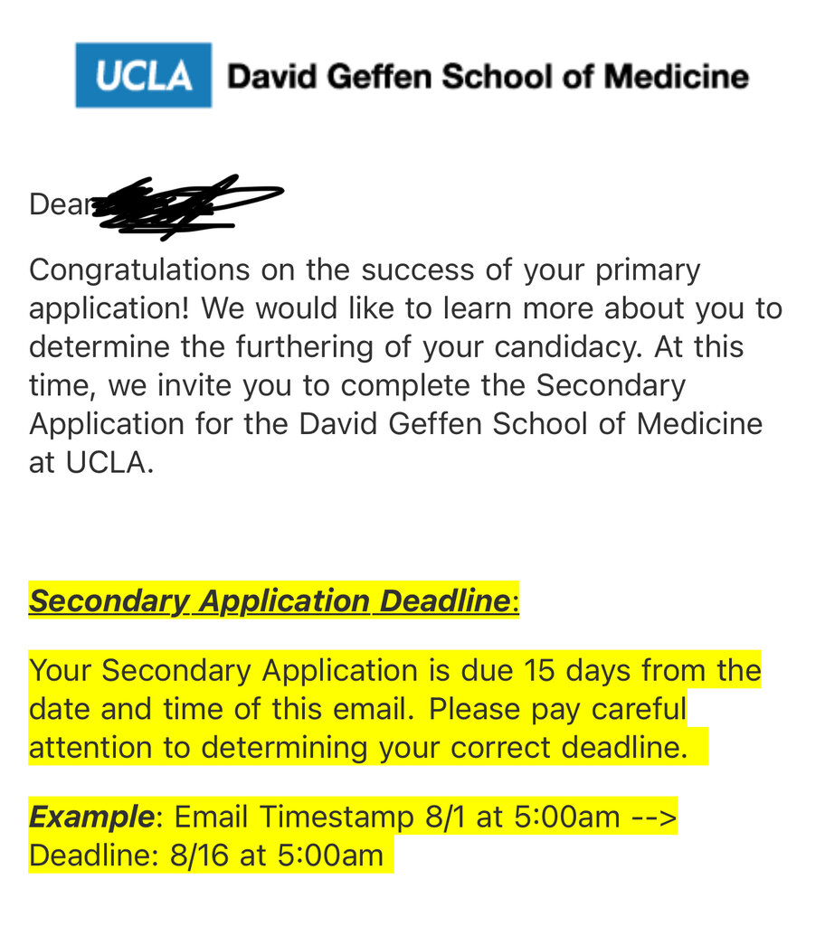Click the highlighted Please pay careful text
The image size is (825, 926).
click(x=557, y=709)
